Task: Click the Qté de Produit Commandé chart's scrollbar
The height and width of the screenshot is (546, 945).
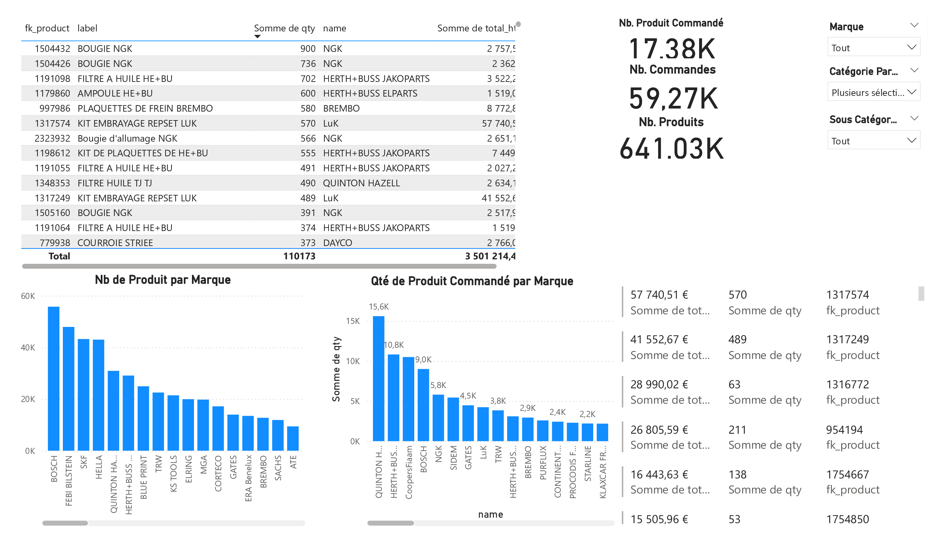Action: click(390, 523)
